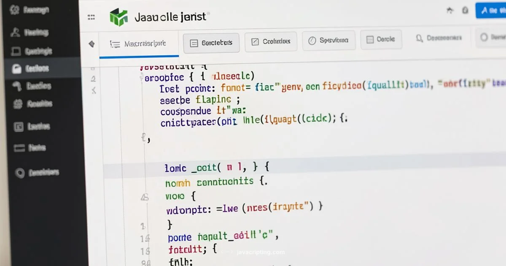This screenshot has width=506, height=266.
Task: Click the green company logo icon
Action: pos(118,16)
